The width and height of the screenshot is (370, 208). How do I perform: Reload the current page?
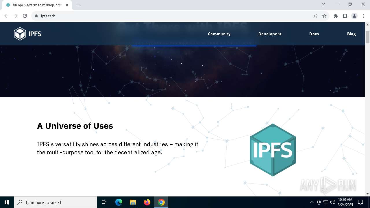(25, 16)
